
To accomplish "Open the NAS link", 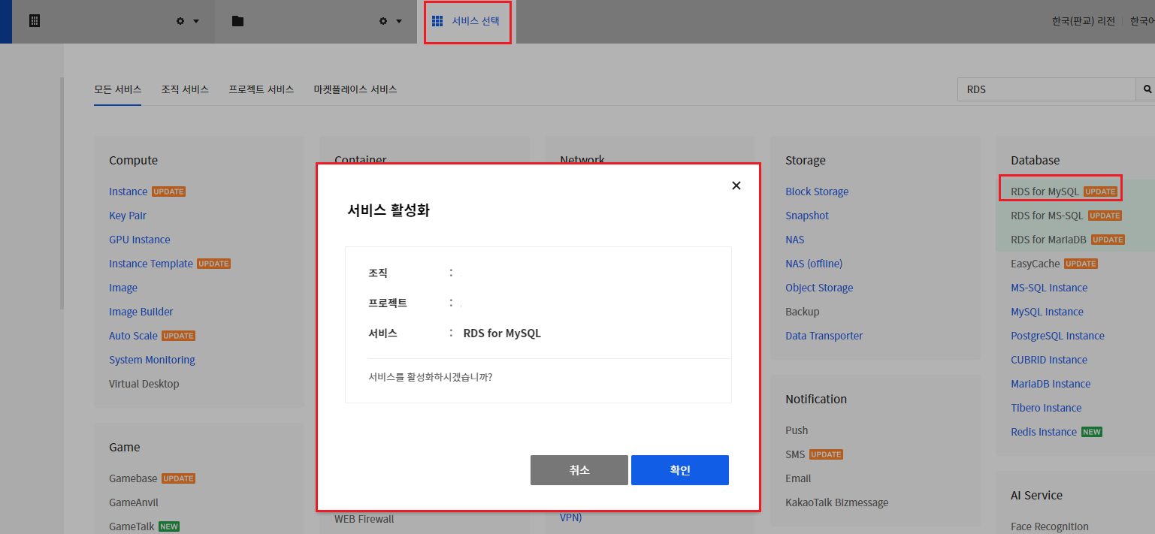I will (795, 240).
